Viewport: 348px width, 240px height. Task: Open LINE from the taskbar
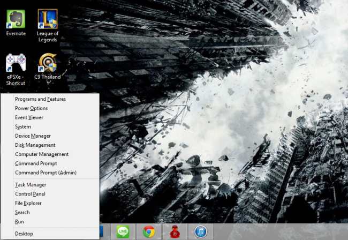pyautogui.click(x=123, y=231)
